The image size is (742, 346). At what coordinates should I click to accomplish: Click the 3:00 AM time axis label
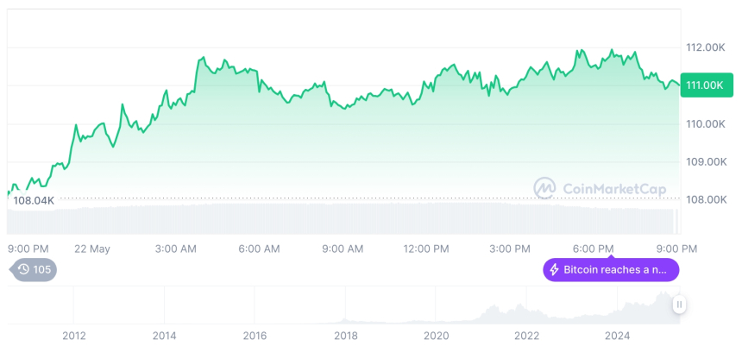[x=175, y=248]
